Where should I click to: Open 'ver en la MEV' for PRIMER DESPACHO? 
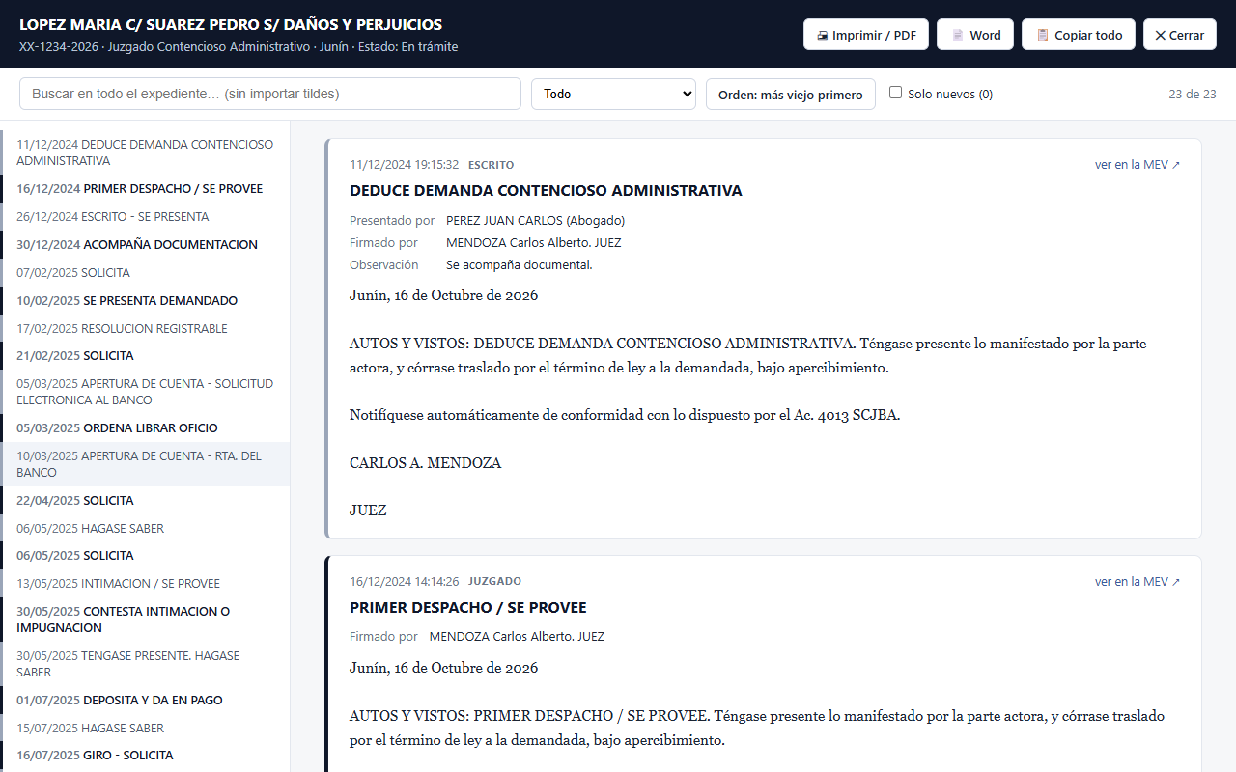1138,582
